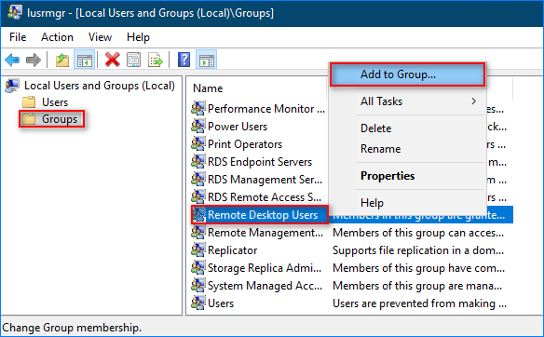The width and height of the screenshot is (544, 337).
Task: Click the Users group icon in list
Action: [x=198, y=303]
